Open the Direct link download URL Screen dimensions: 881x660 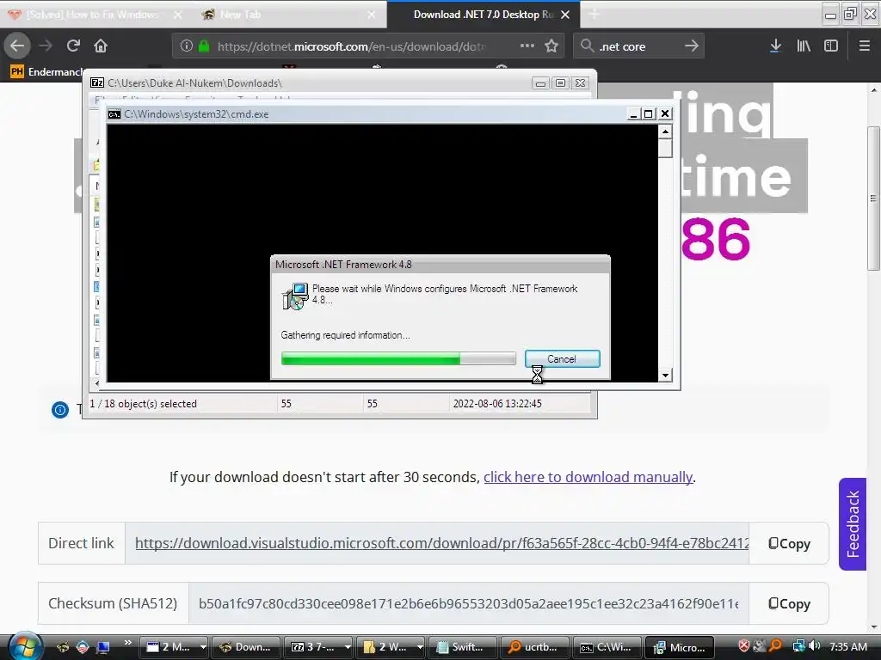coord(441,543)
